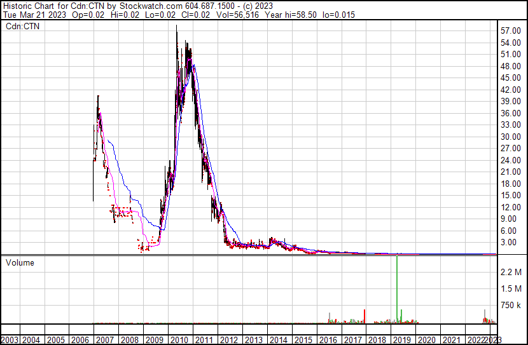The width and height of the screenshot is (528, 345).
Task: Click the Cdn:CTN symbol label
Action: (22, 26)
